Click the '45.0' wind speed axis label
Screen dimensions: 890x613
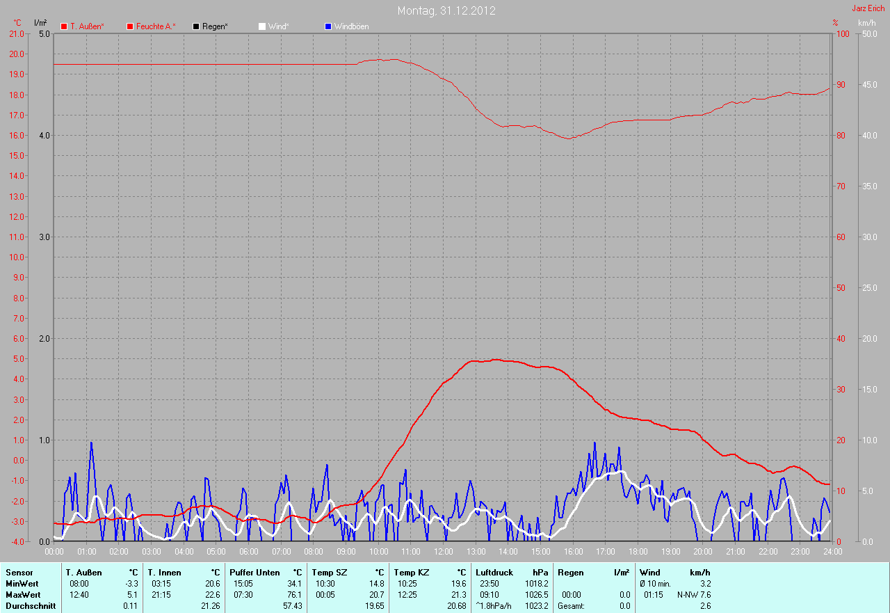coord(870,84)
